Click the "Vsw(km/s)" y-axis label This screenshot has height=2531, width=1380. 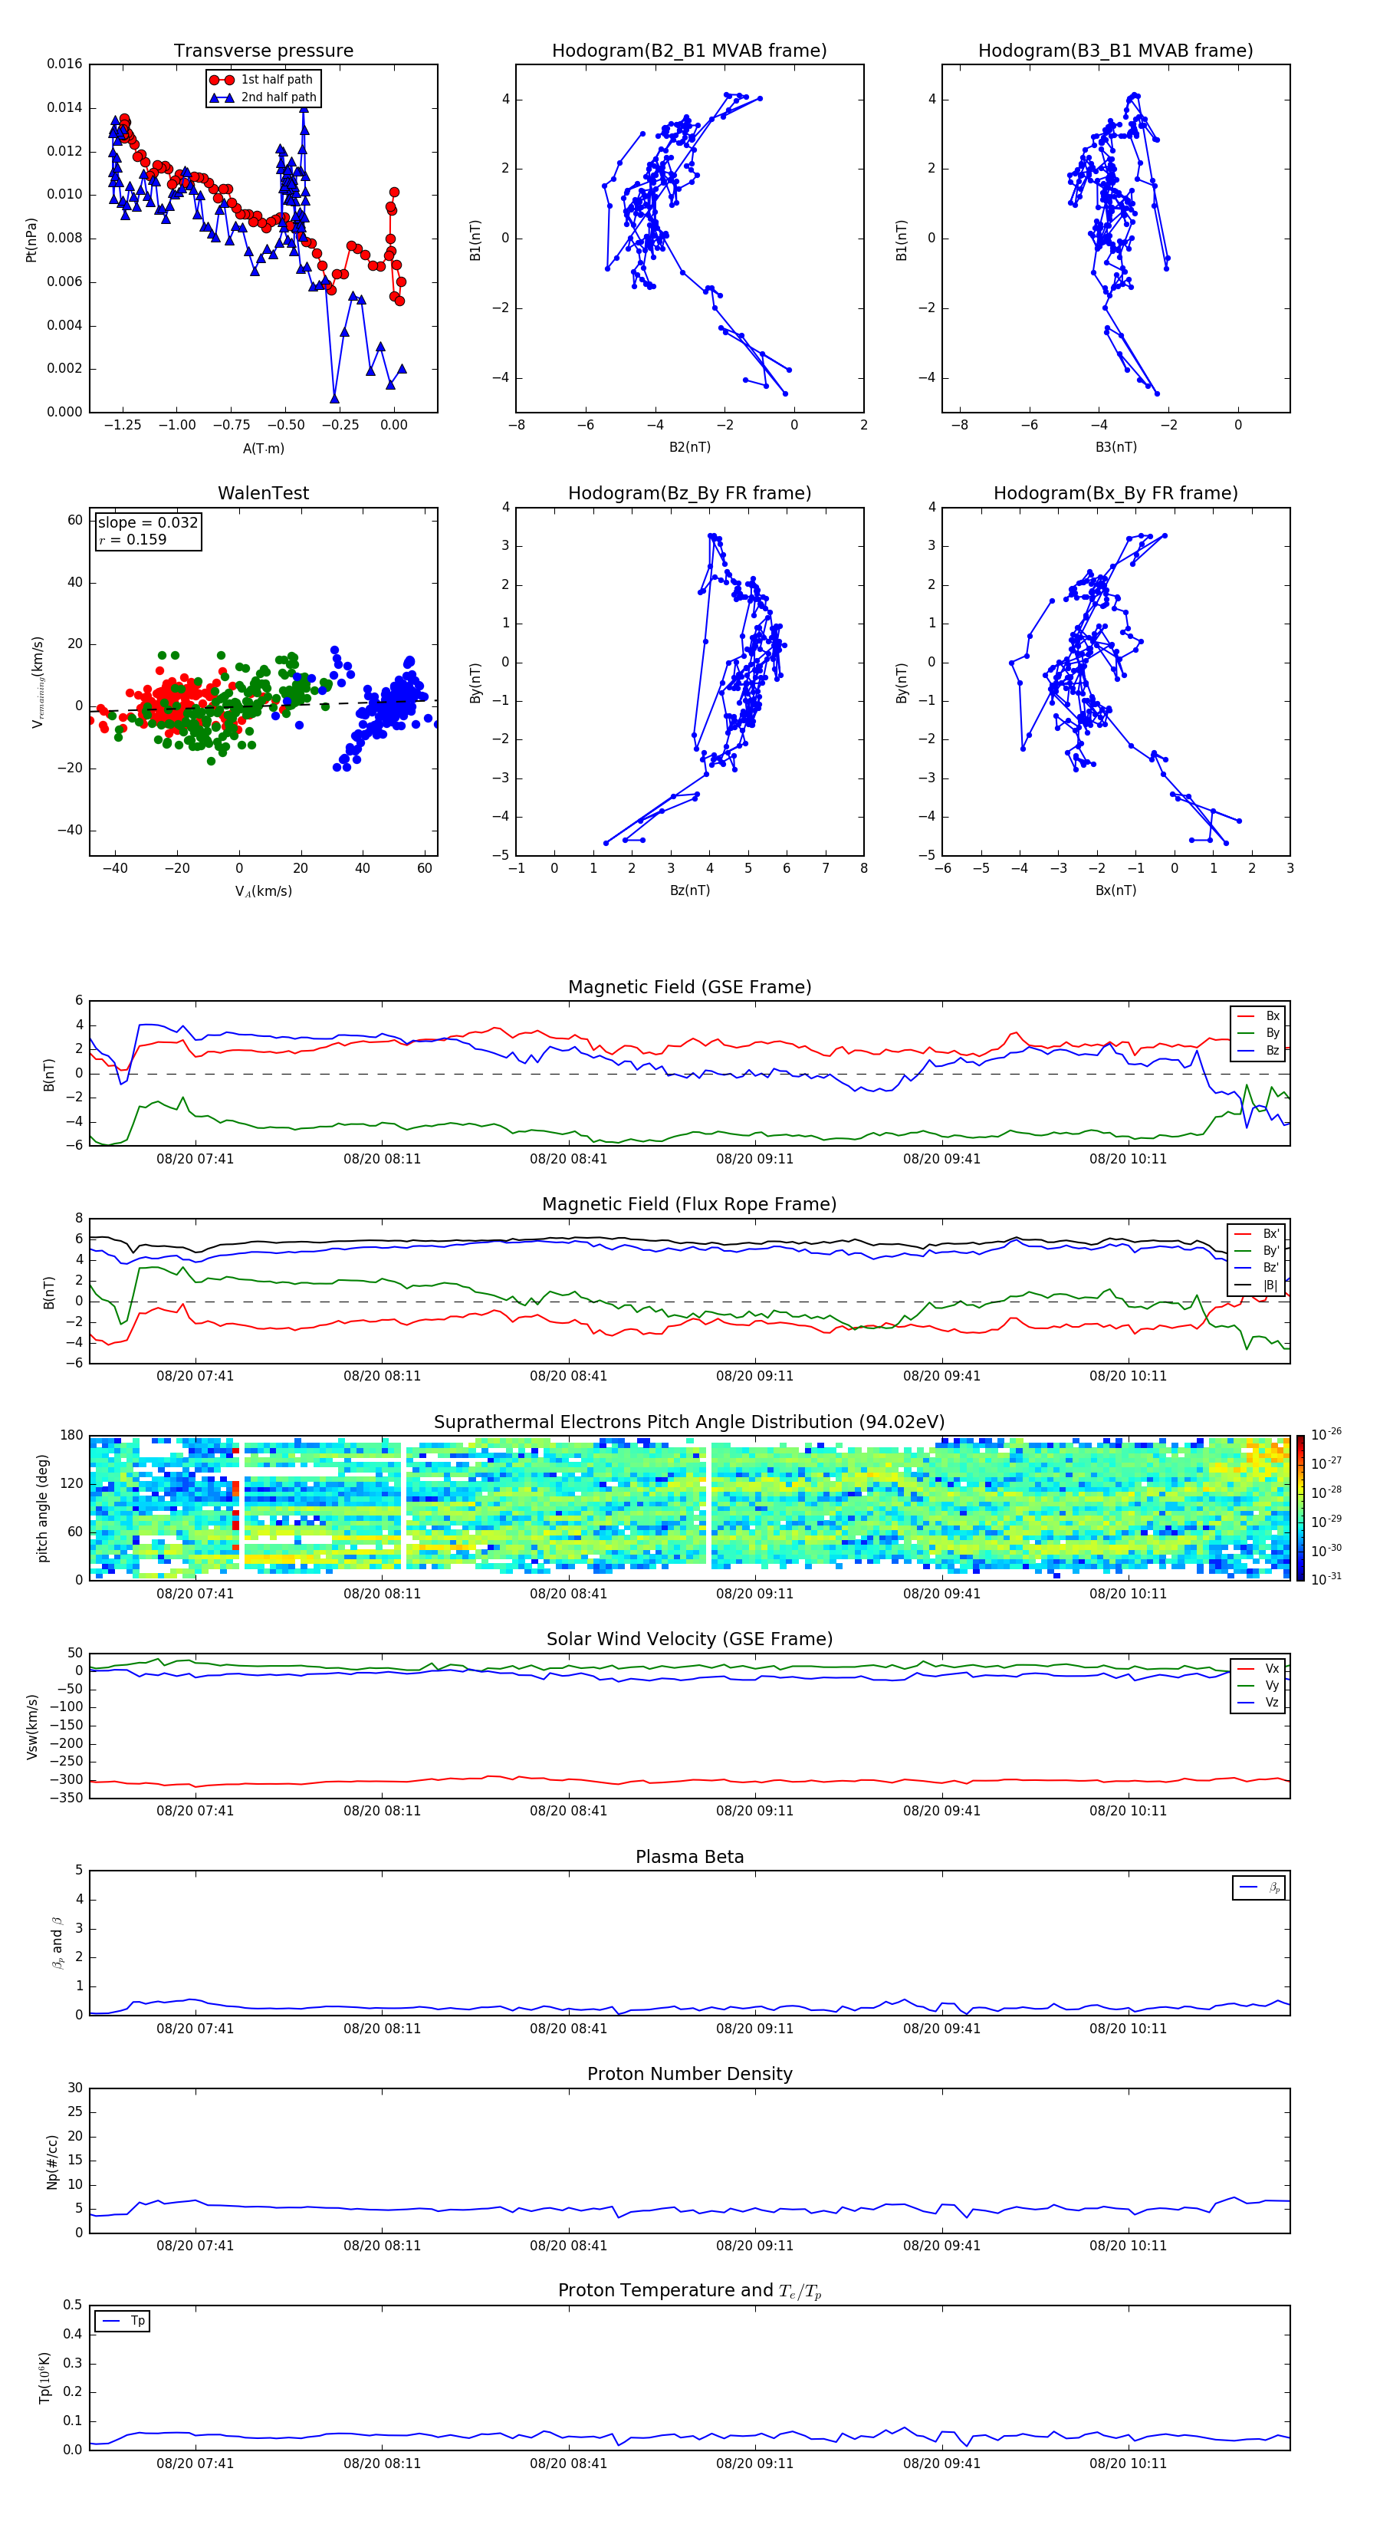[32, 1726]
